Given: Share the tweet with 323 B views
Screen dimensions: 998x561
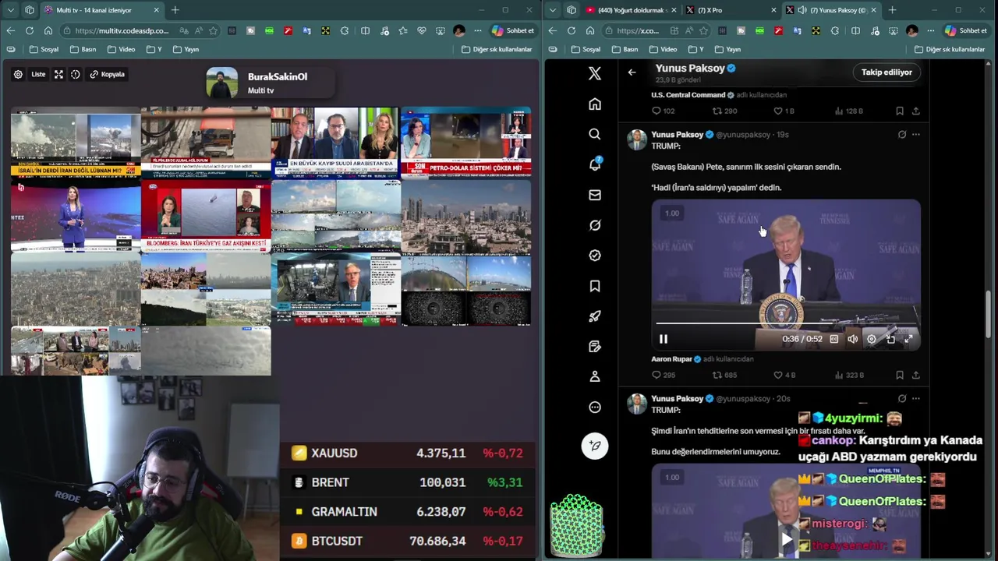Looking at the screenshot, I should [915, 375].
